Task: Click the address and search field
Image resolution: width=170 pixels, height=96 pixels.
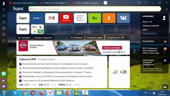Action: pos(95,9)
